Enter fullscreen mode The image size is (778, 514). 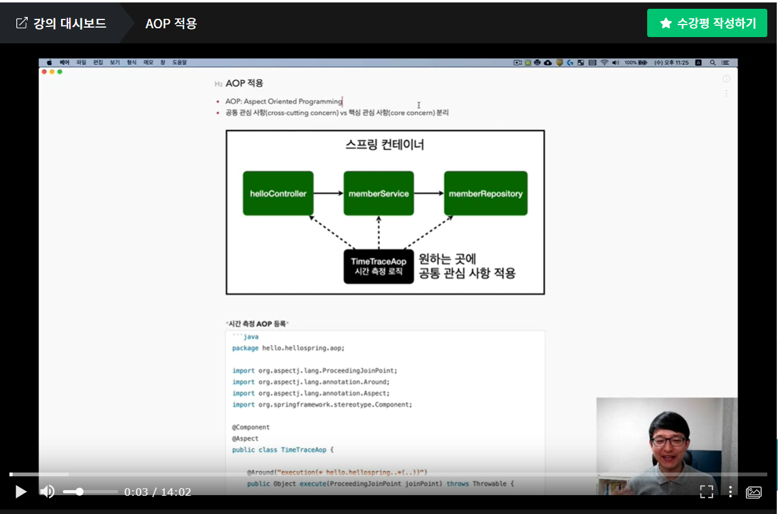[706, 492]
